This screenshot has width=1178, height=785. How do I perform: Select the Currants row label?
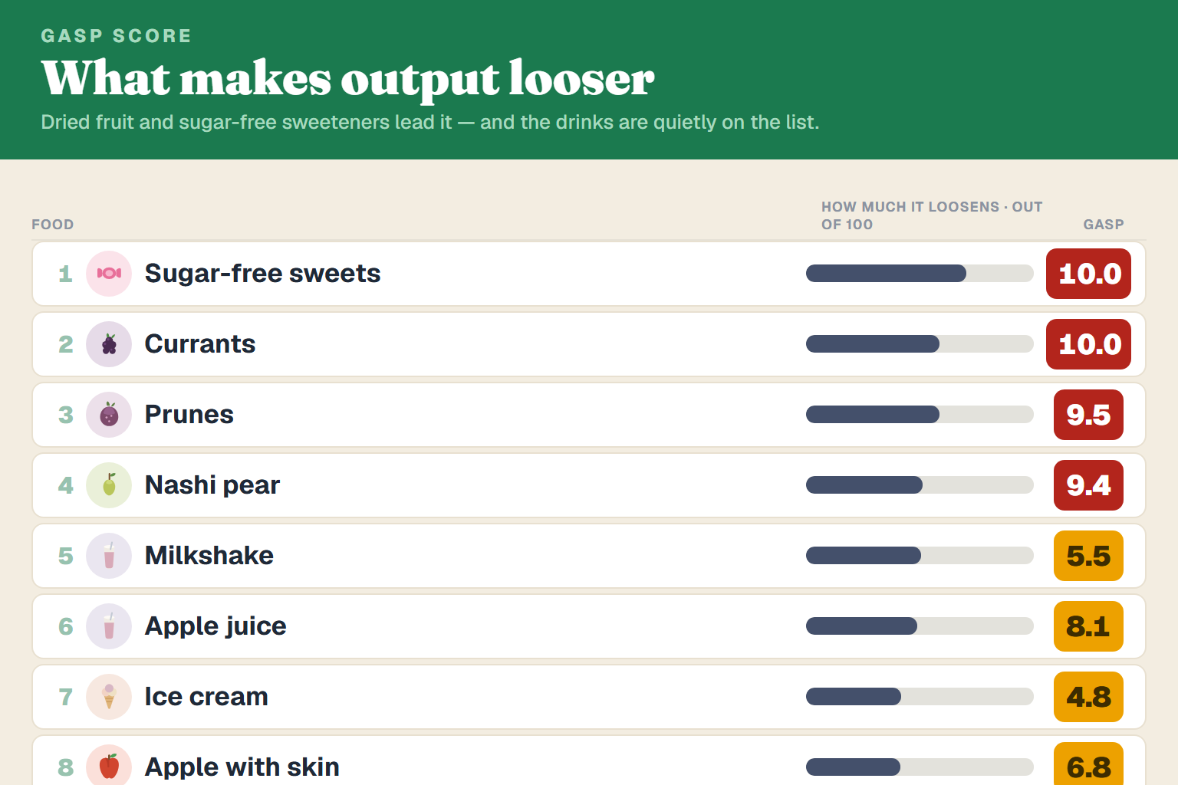[x=200, y=344]
